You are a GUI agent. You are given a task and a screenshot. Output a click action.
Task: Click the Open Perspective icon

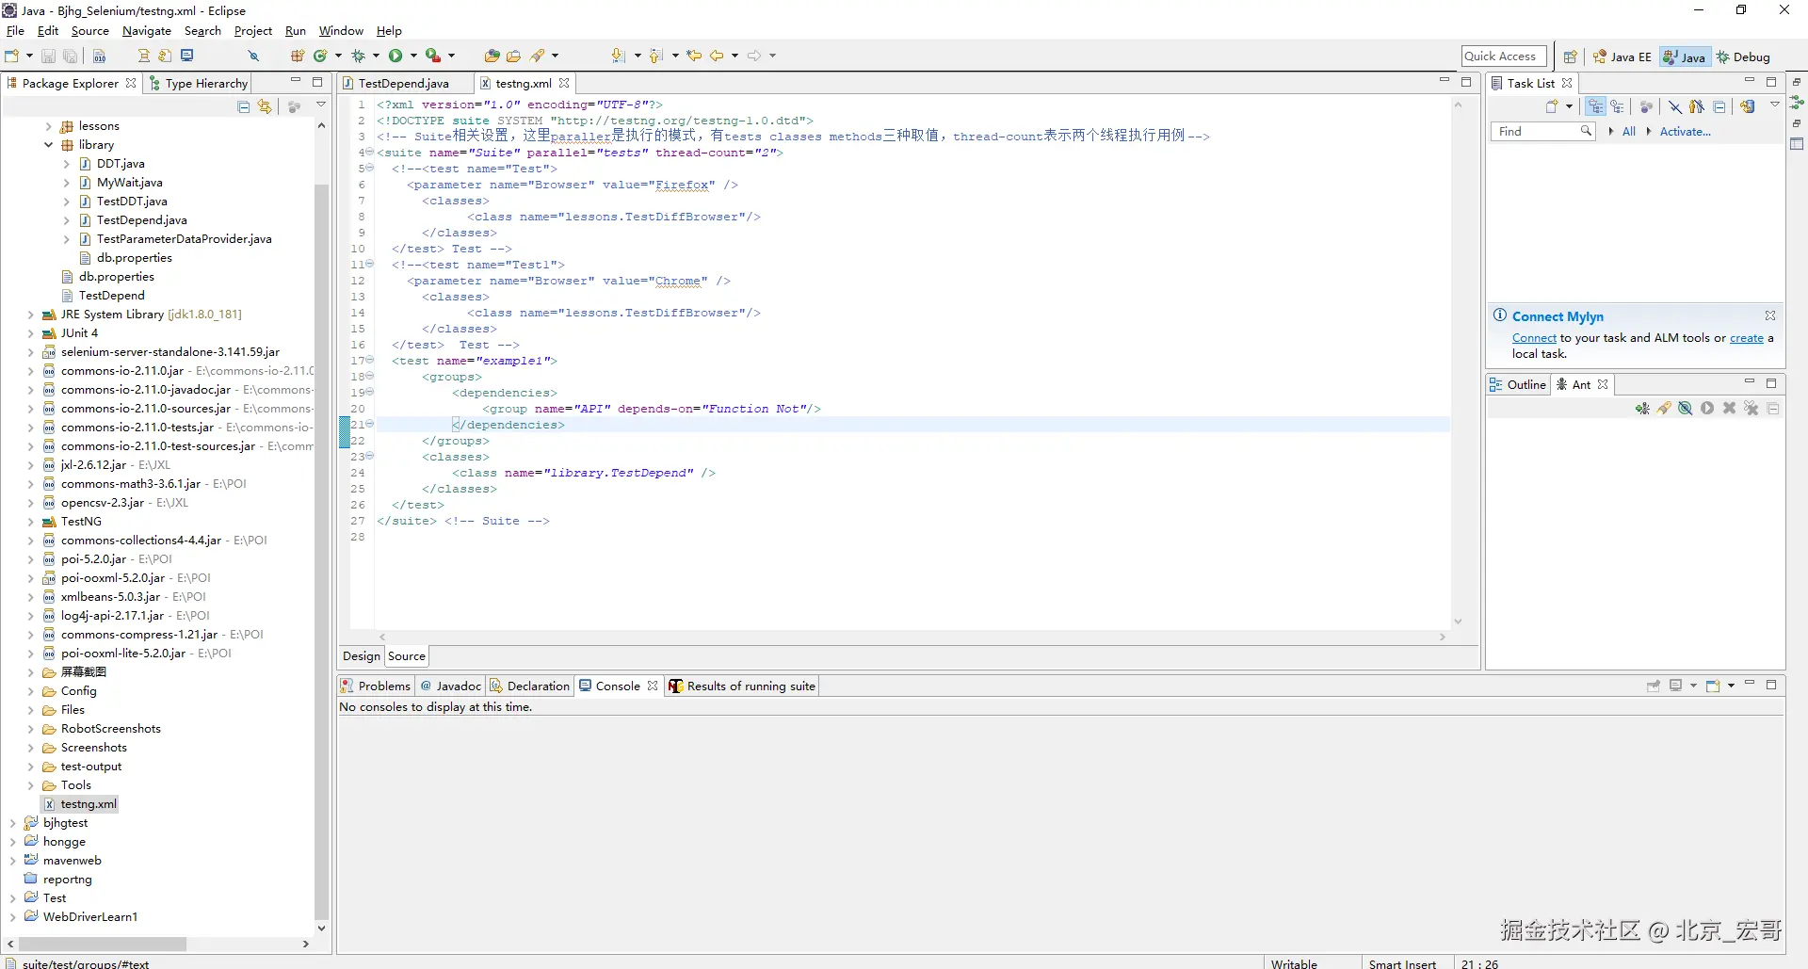pos(1570,57)
